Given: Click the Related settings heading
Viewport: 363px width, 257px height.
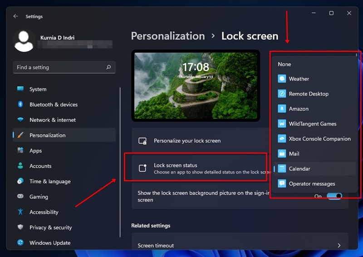Looking at the screenshot, I should [151, 226].
